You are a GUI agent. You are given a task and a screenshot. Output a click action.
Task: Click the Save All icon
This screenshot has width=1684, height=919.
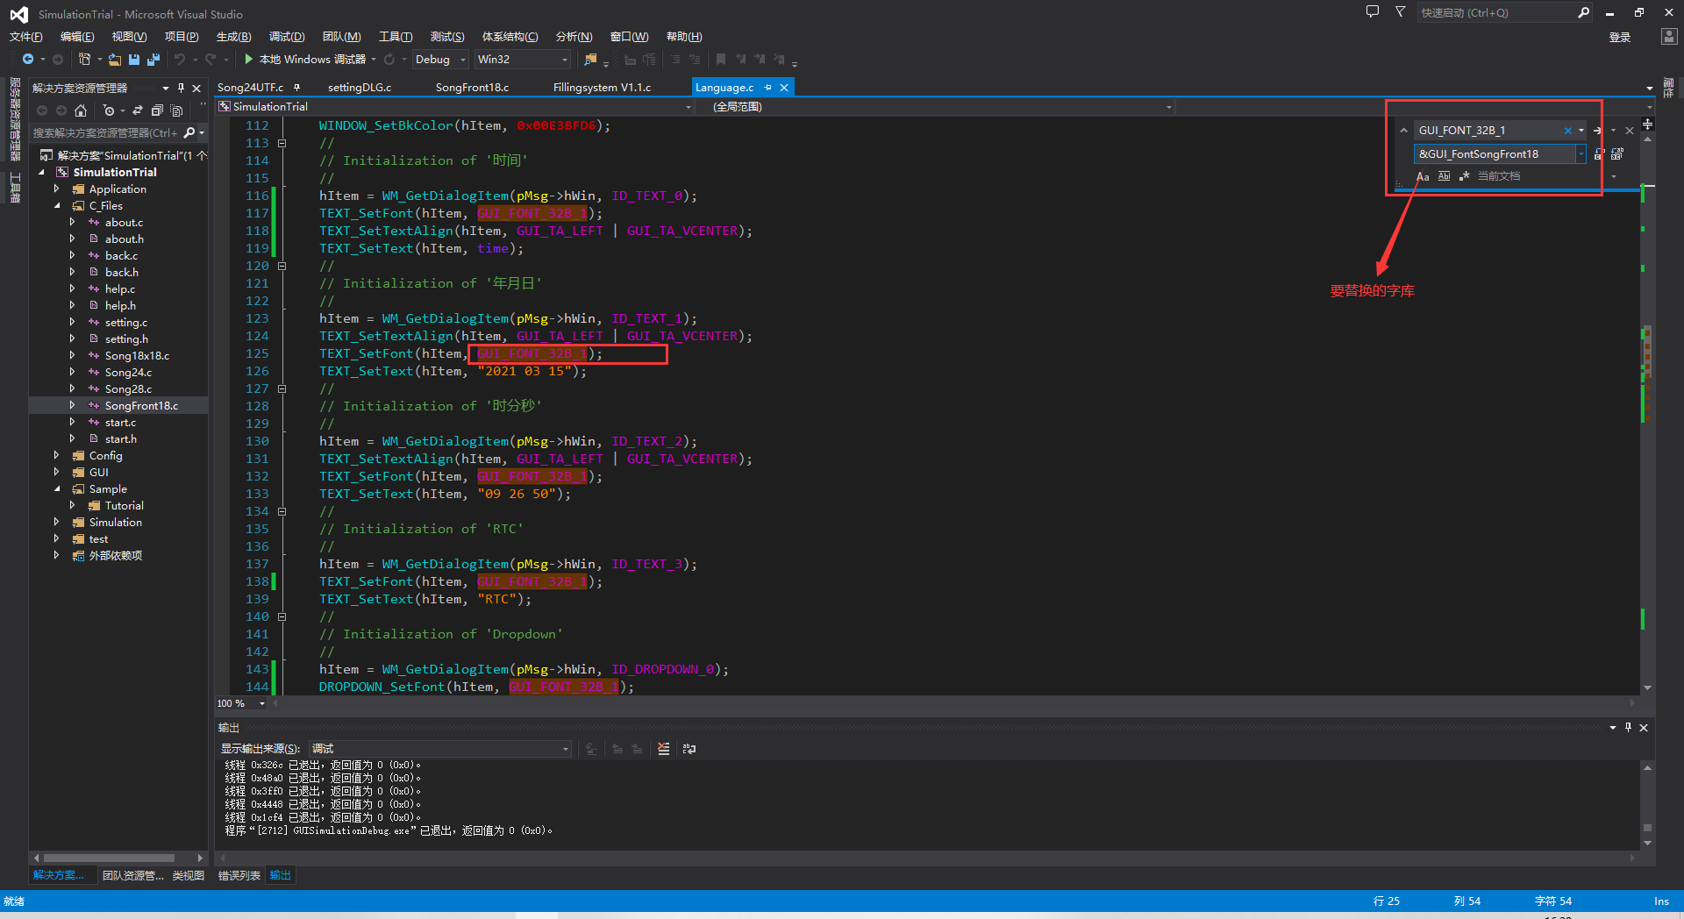(153, 60)
